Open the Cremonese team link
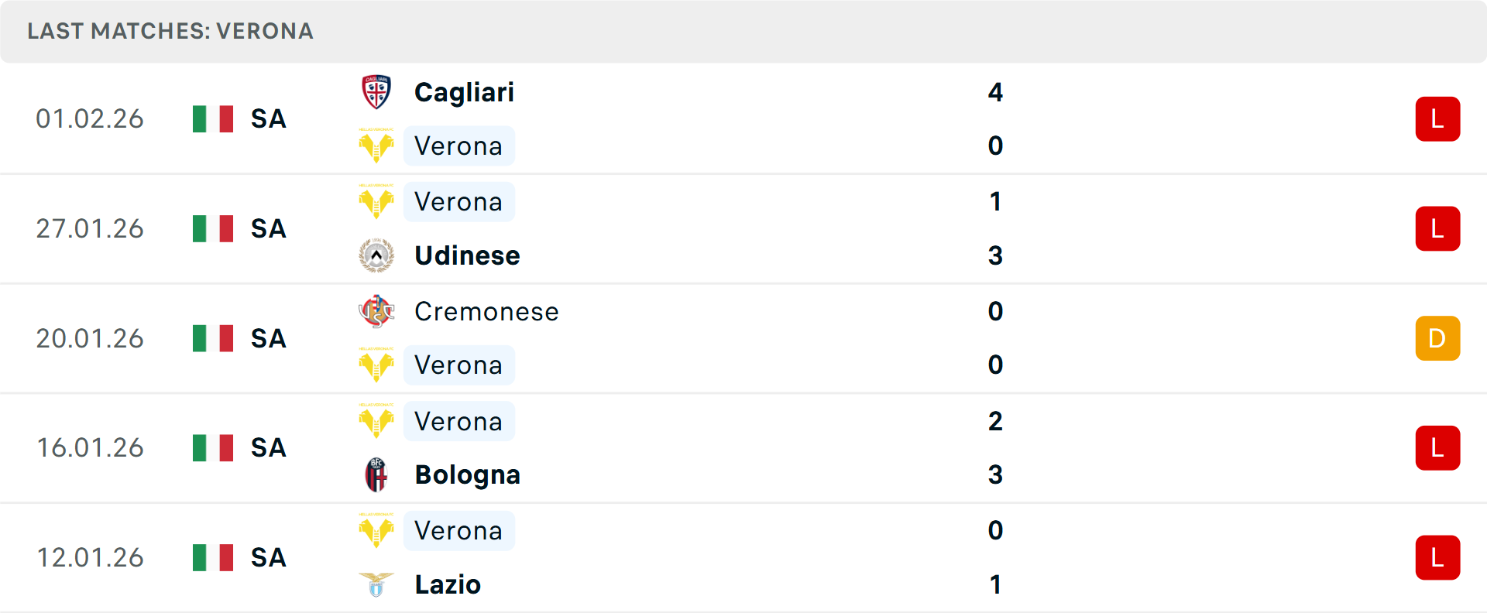This screenshot has width=1487, height=613. pyautogui.click(x=486, y=311)
